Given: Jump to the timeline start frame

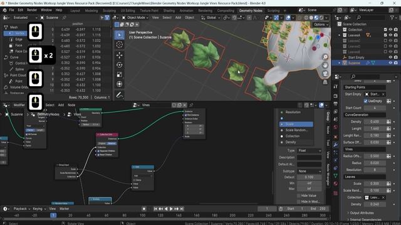Looking at the screenshot, I should (x=155, y=209).
